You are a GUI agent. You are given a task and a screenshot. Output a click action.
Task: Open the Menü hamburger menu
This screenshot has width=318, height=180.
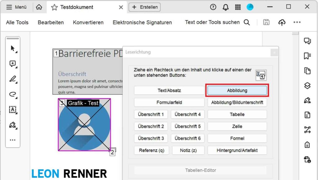pos(16,7)
